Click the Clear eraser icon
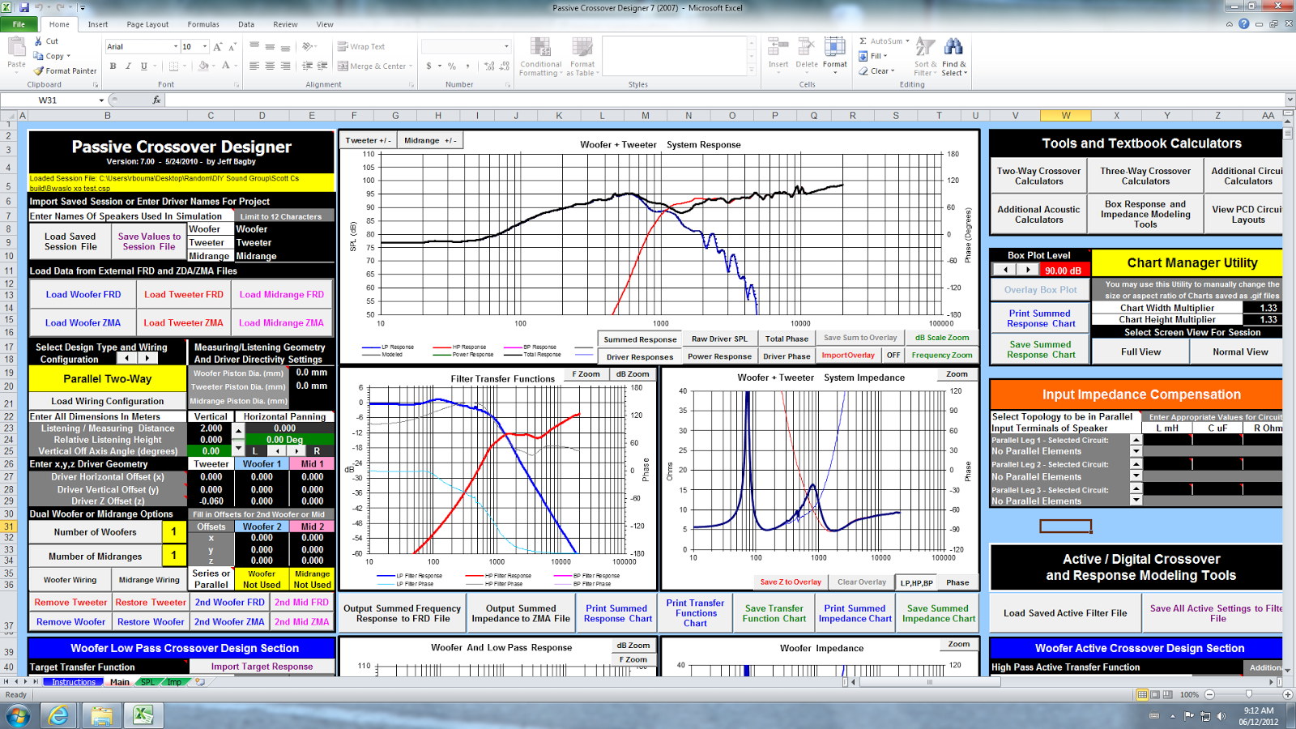1296x729 pixels. click(864, 70)
